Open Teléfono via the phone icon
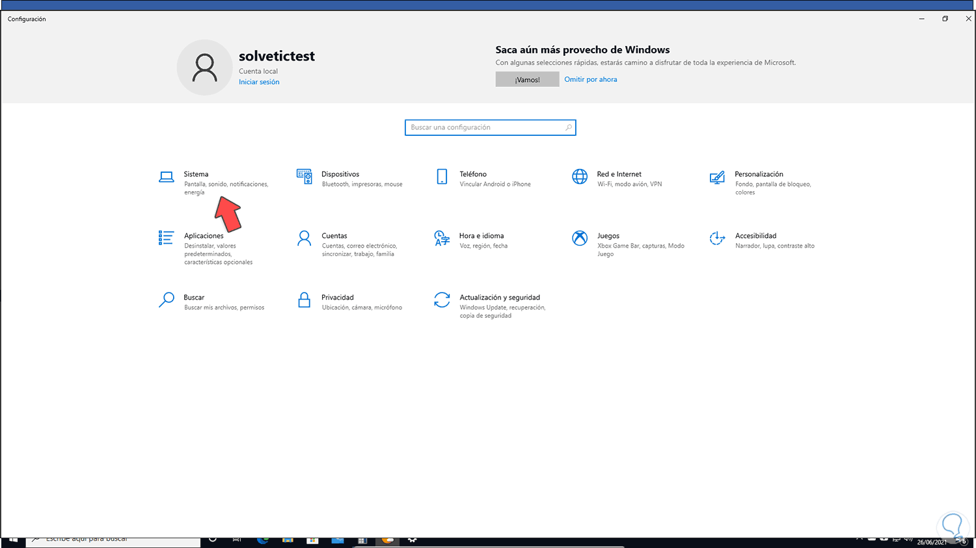Image resolution: width=976 pixels, height=548 pixels. click(442, 177)
